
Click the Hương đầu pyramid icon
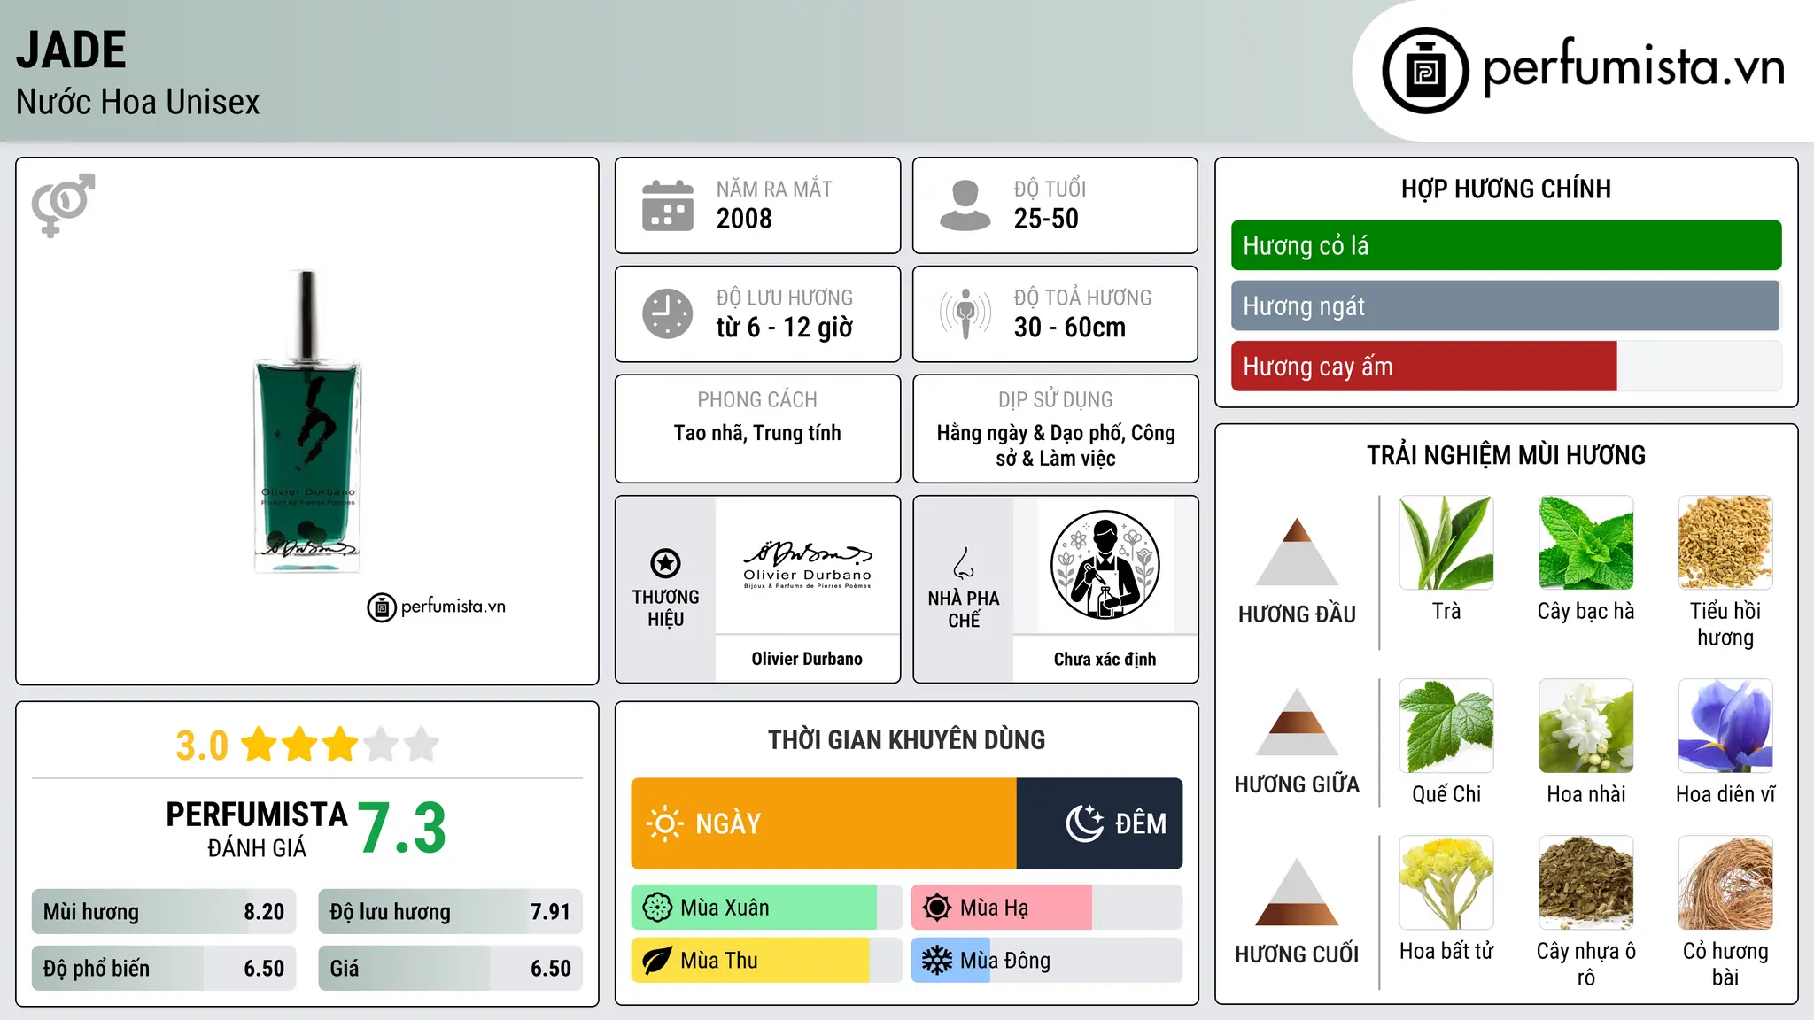click(1297, 551)
